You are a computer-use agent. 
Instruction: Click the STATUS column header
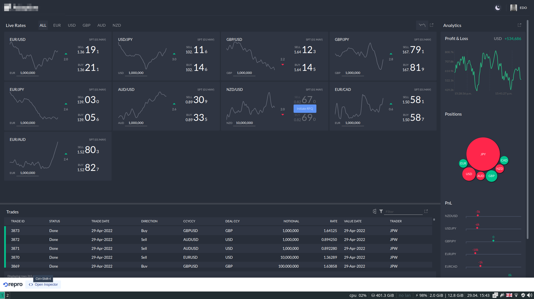pyautogui.click(x=55, y=221)
